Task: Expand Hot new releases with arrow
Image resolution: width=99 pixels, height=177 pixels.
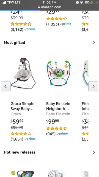Action: tap(94, 152)
